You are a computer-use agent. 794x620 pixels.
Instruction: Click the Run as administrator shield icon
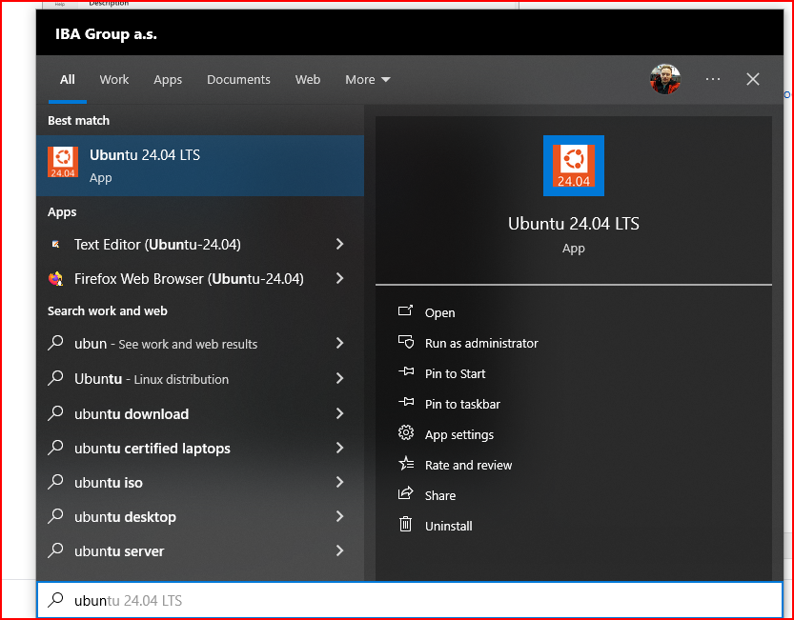pyautogui.click(x=406, y=342)
